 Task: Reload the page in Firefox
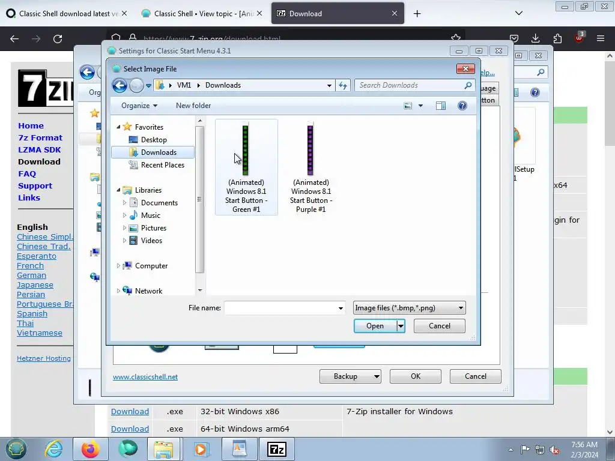tap(58, 39)
